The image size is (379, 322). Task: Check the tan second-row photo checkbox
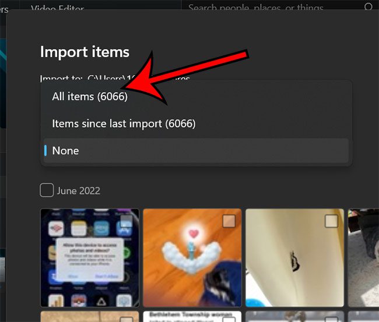point(127,320)
